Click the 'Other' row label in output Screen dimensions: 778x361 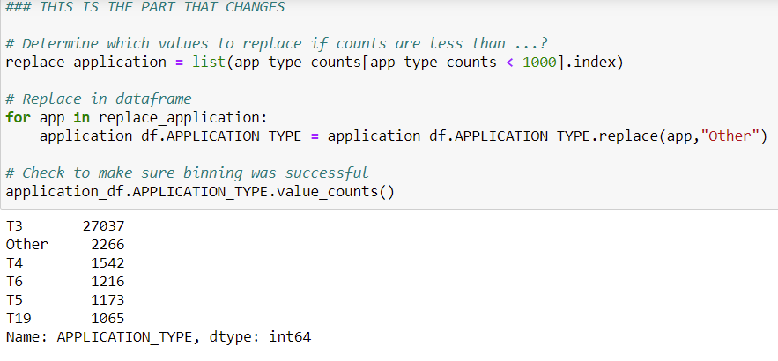[26, 245]
